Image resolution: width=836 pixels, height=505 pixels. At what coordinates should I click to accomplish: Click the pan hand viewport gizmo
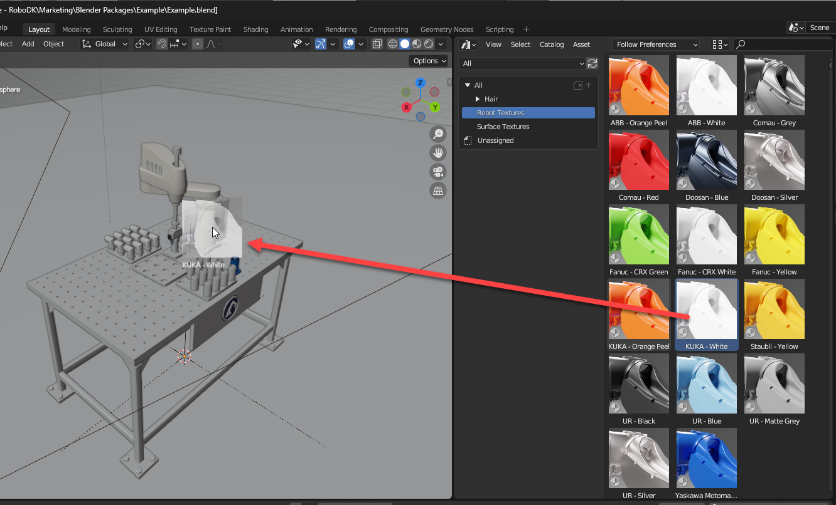437,153
